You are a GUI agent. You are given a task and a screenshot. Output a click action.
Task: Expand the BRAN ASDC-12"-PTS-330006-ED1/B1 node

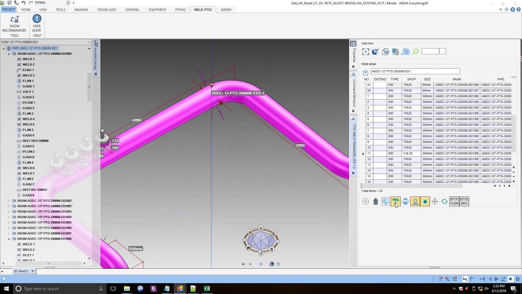pyautogui.click(x=9, y=201)
